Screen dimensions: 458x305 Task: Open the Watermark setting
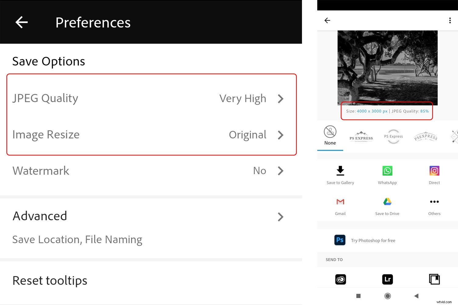tap(151, 171)
